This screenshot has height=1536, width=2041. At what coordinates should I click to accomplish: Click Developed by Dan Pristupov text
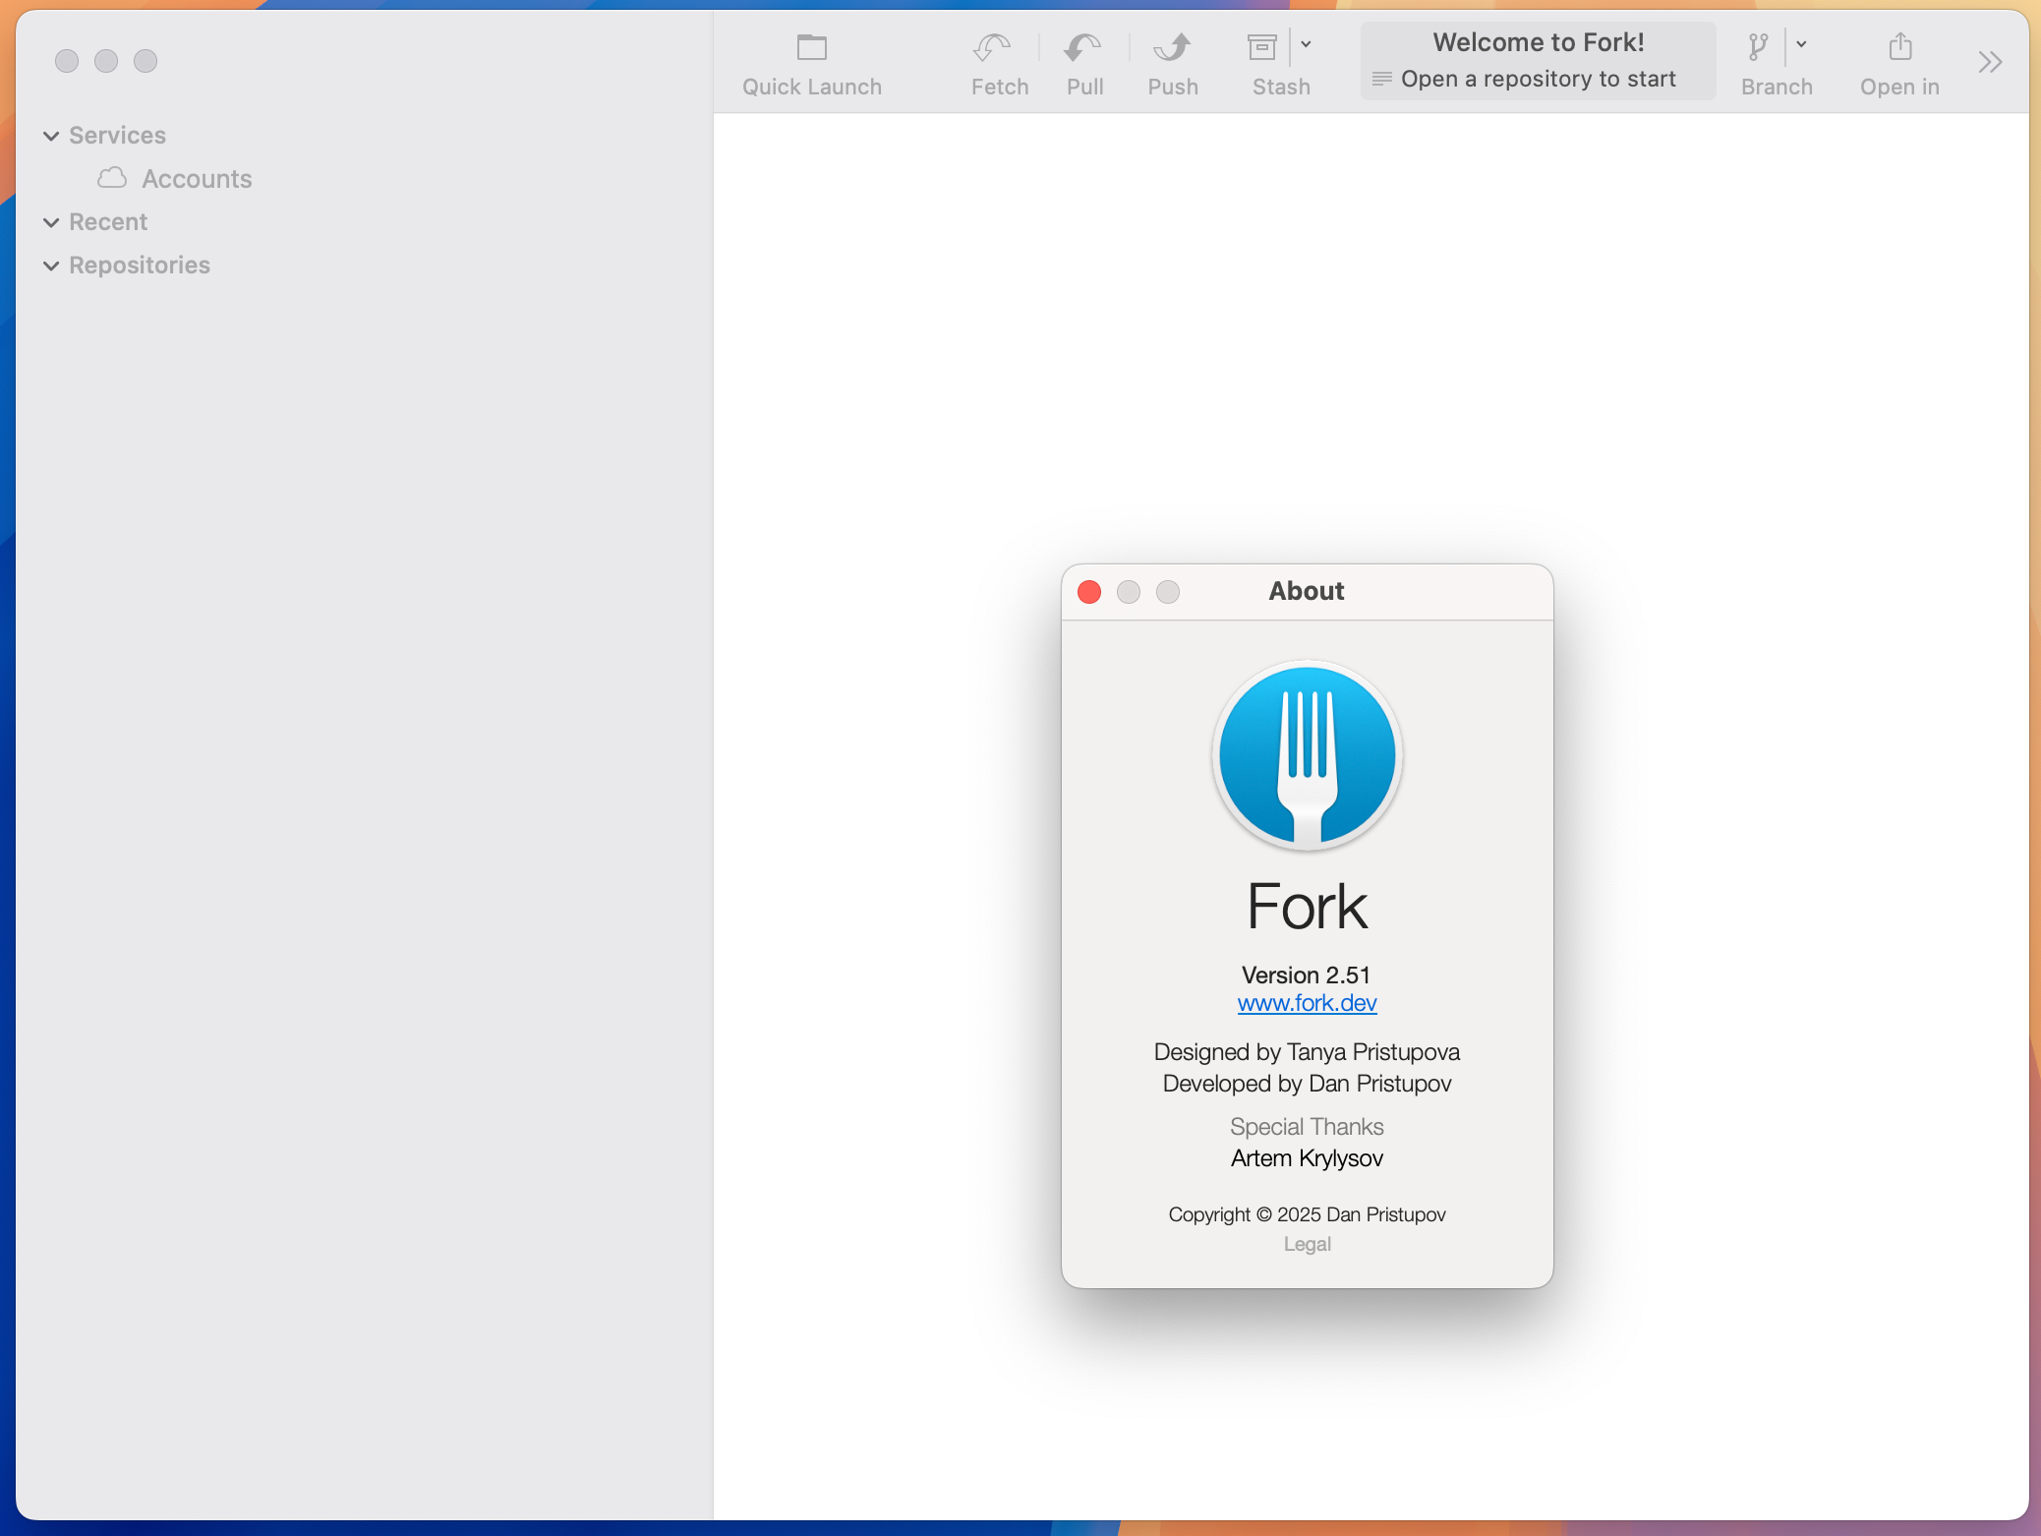(x=1307, y=1083)
